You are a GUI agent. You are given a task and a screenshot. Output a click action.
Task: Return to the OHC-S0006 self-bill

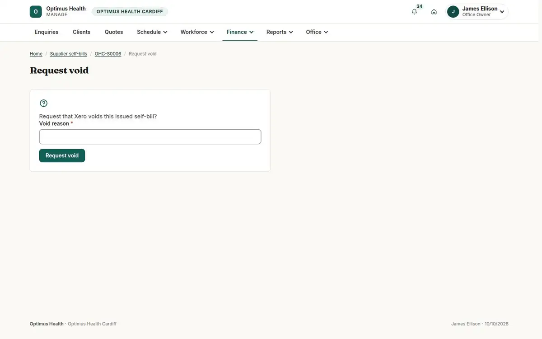pos(108,54)
